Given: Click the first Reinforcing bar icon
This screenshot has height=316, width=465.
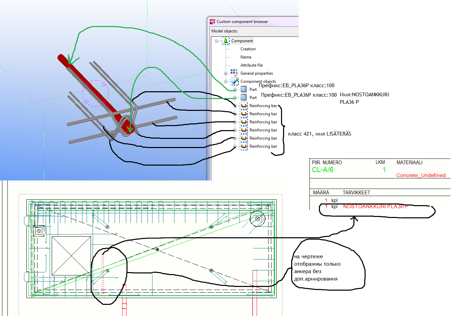Looking at the screenshot, I should pyautogui.click(x=244, y=106).
